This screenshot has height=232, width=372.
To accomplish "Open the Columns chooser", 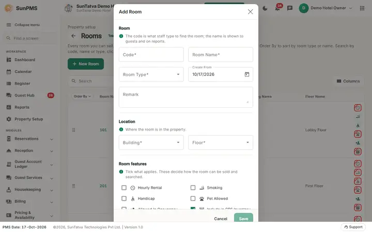I will pos(348,81).
